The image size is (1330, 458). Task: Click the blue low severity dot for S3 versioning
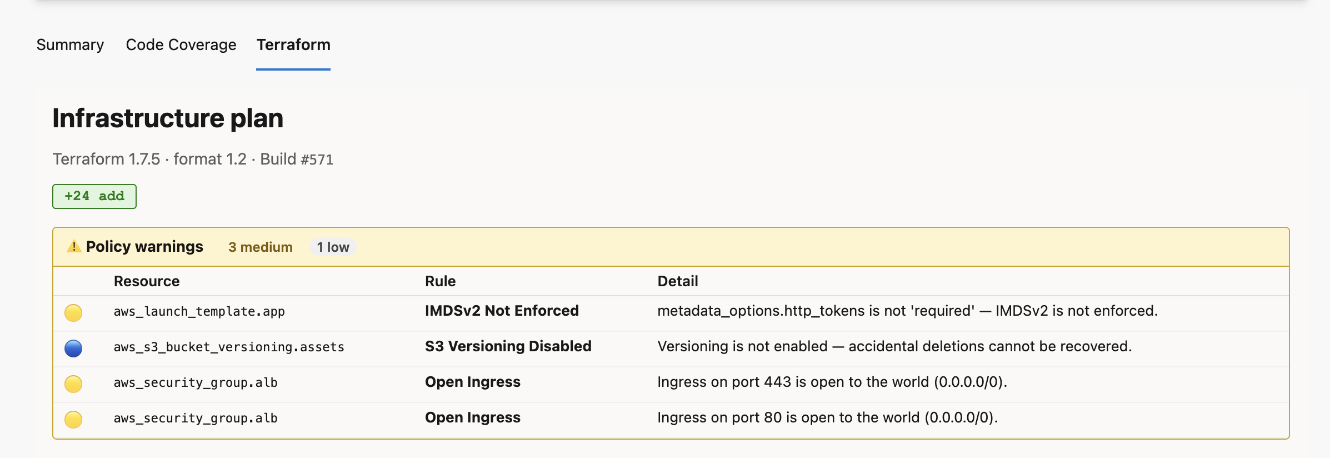[73, 348]
